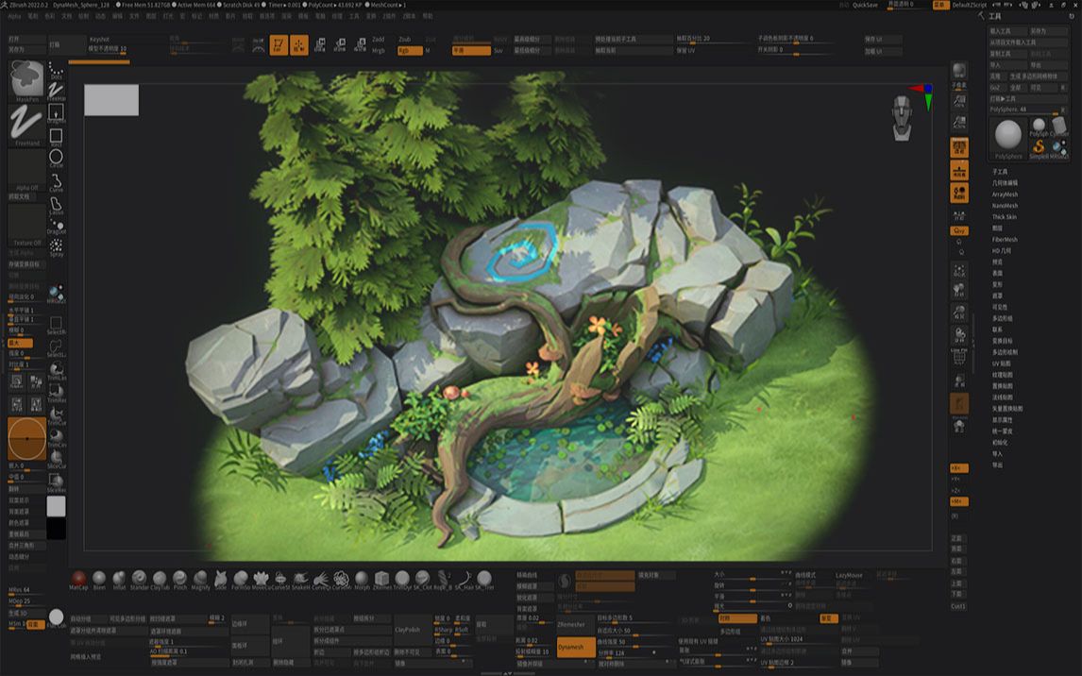Select the Inflat brush
Screen dimensions: 1082x676
119,579
